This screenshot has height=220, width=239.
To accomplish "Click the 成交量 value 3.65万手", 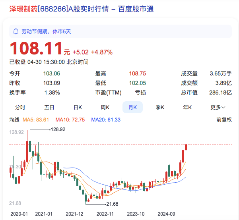I will coord(221,73).
